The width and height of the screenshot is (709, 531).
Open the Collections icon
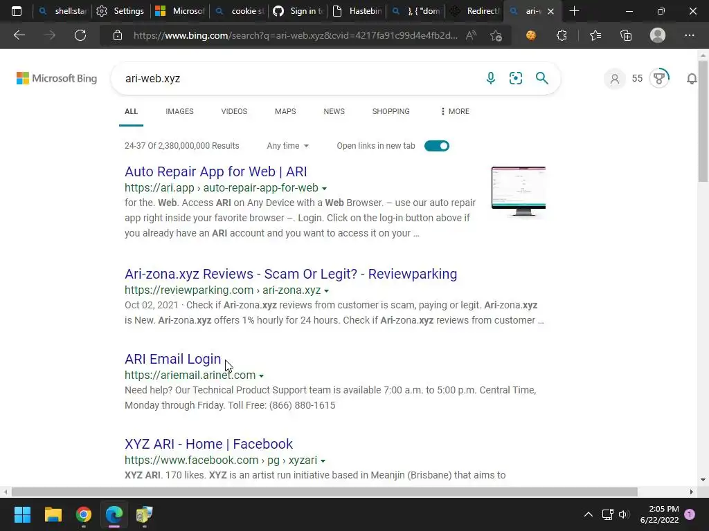626,35
